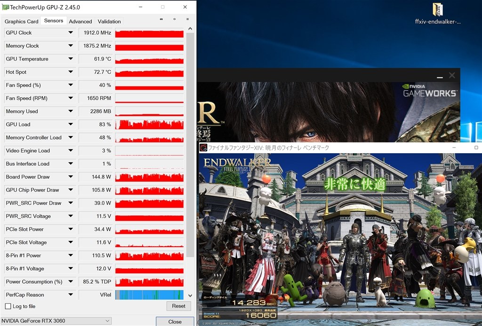Screen dimensions: 482x326
Task: Open the 8-Pin #1 Power dropdown
Action: pos(71,256)
